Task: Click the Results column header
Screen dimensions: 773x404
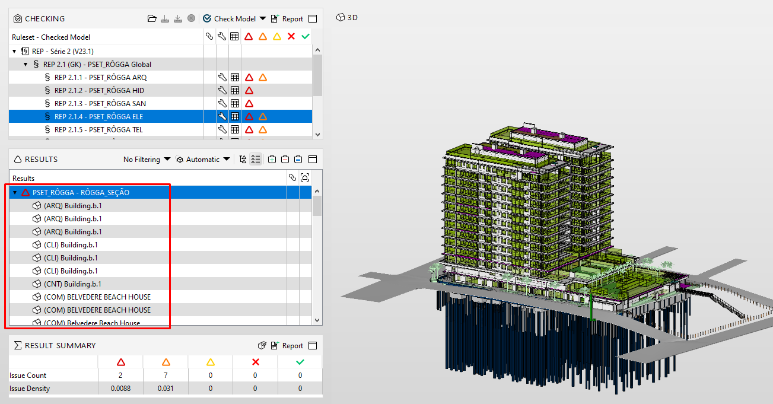Action: [24, 178]
